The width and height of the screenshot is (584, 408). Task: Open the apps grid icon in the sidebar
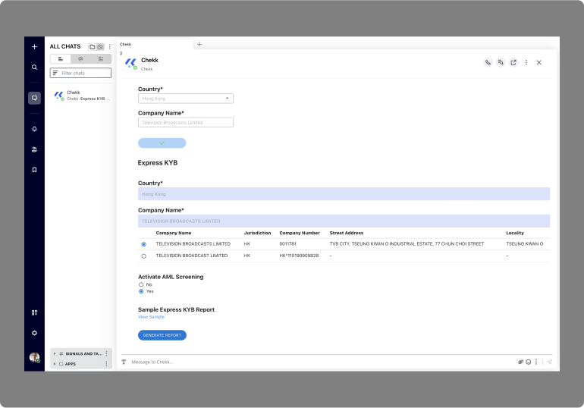point(34,312)
